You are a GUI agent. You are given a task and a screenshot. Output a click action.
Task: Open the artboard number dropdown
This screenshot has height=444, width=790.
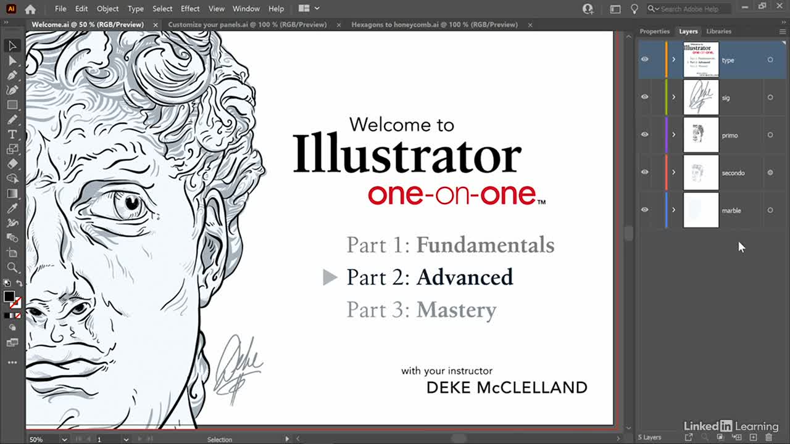pos(125,440)
